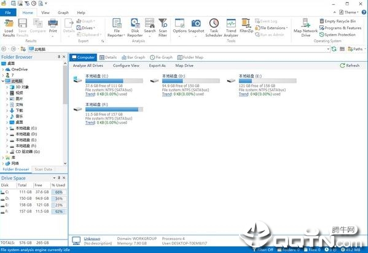Open the address path dropdown arrow
Screen dimensions: 368x253
pos(328,49)
